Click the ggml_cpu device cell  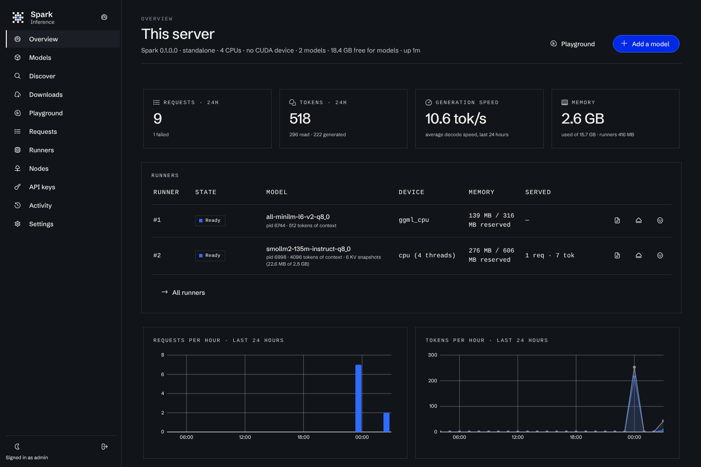[x=414, y=220]
